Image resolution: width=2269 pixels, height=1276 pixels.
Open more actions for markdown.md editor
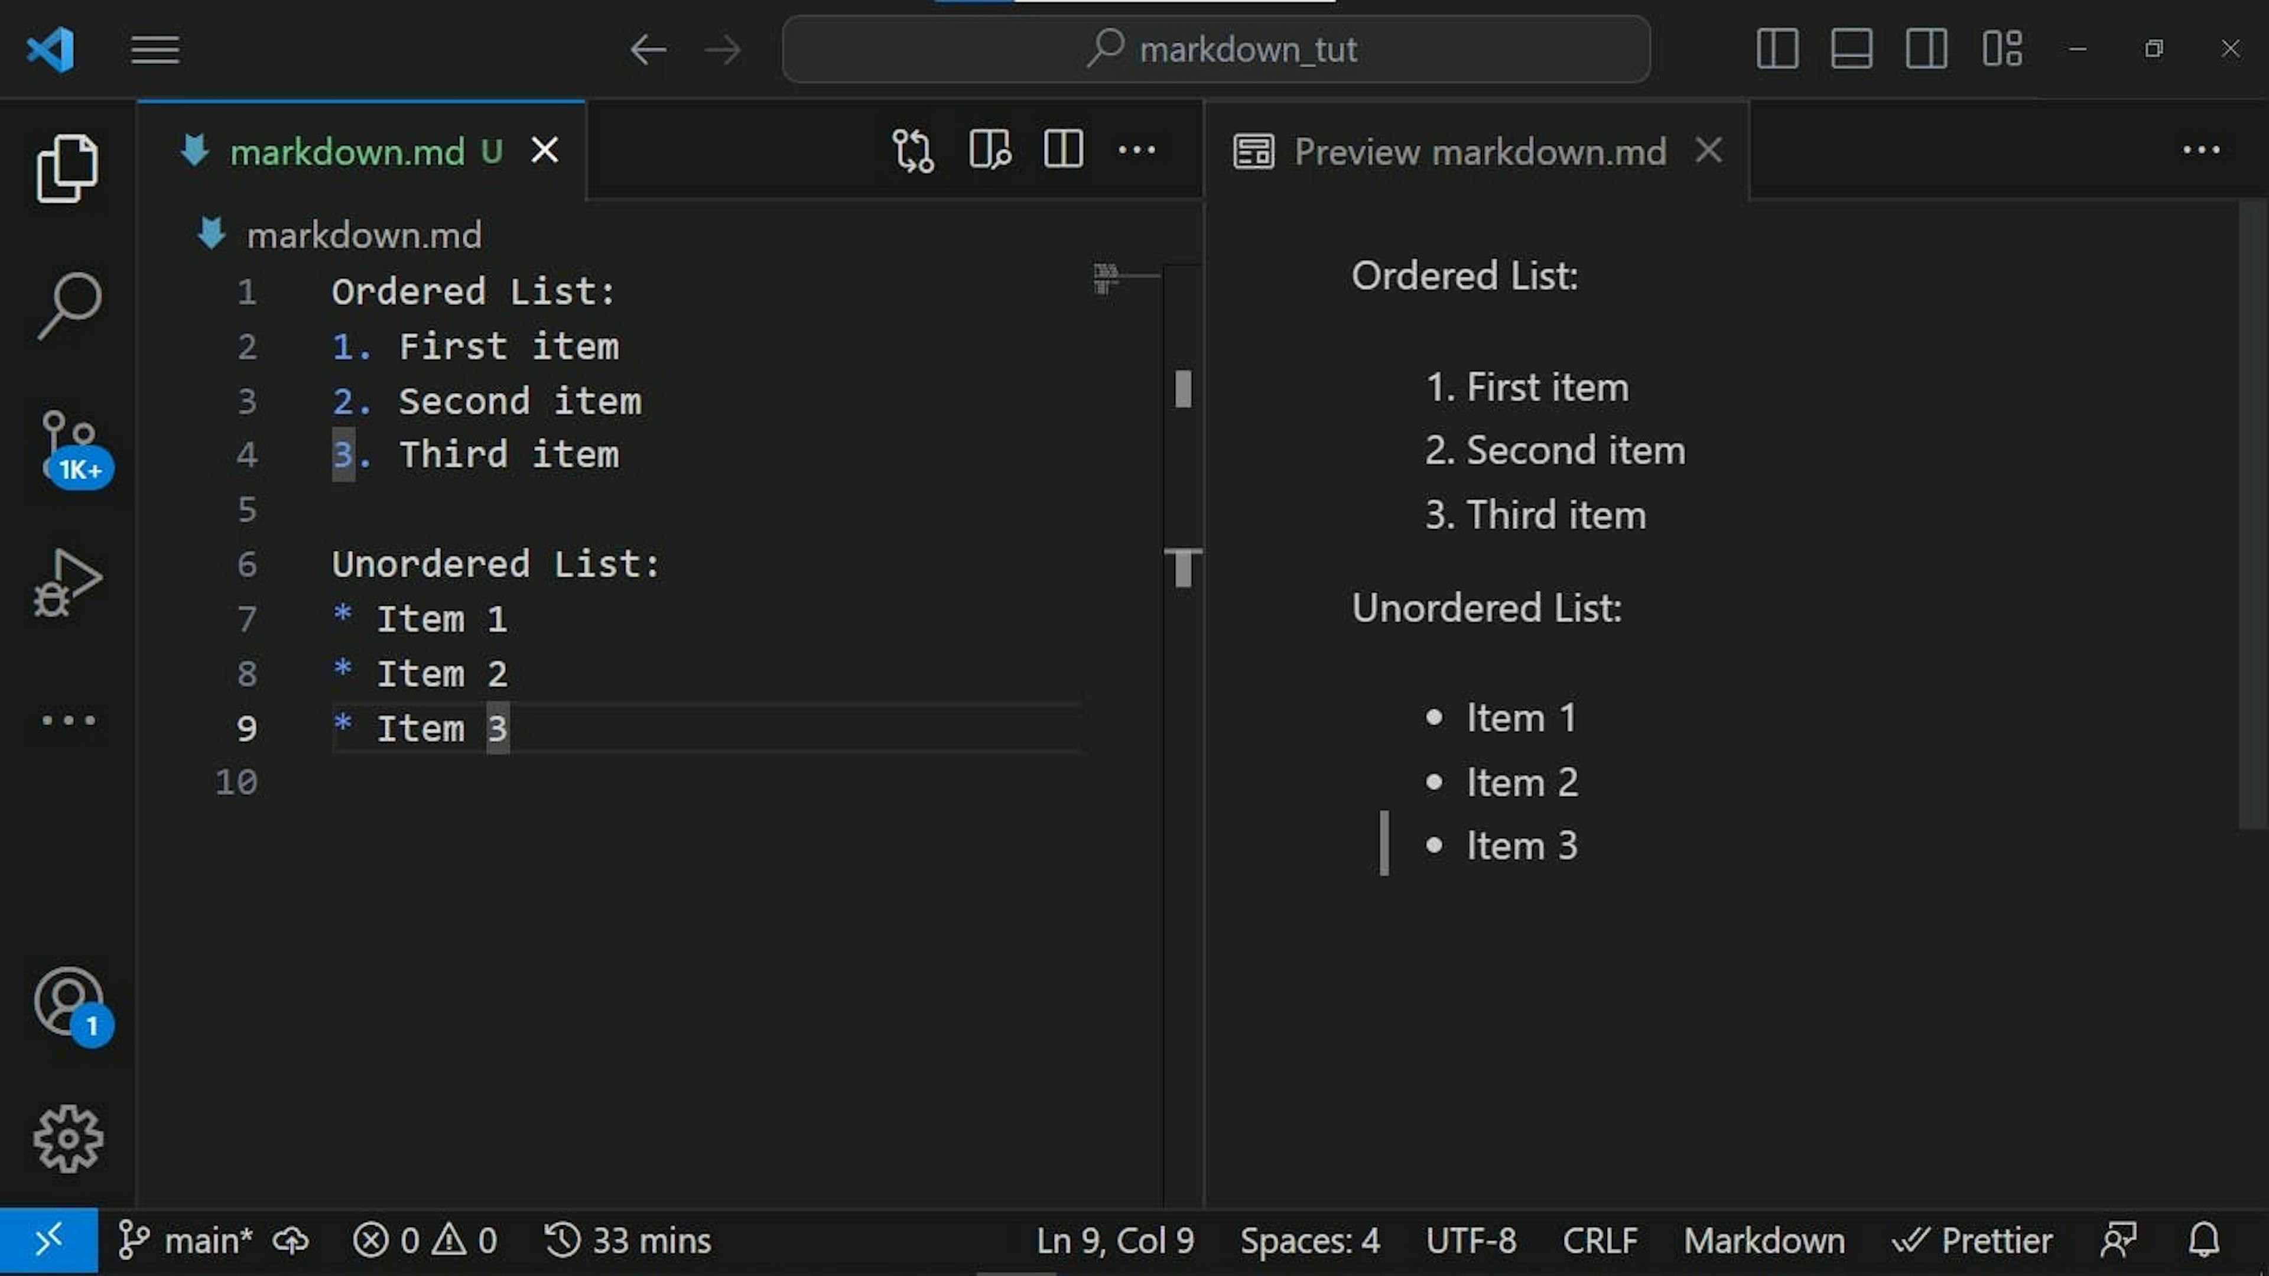point(1136,150)
